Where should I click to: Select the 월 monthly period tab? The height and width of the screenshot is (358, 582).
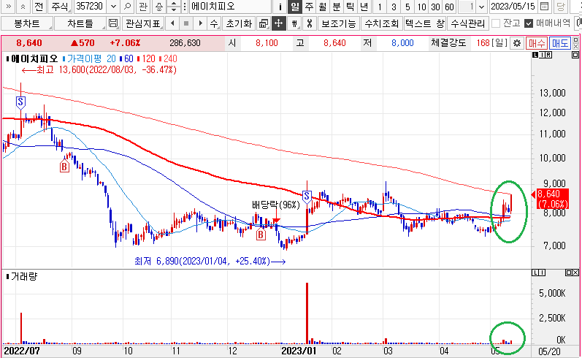point(323,7)
